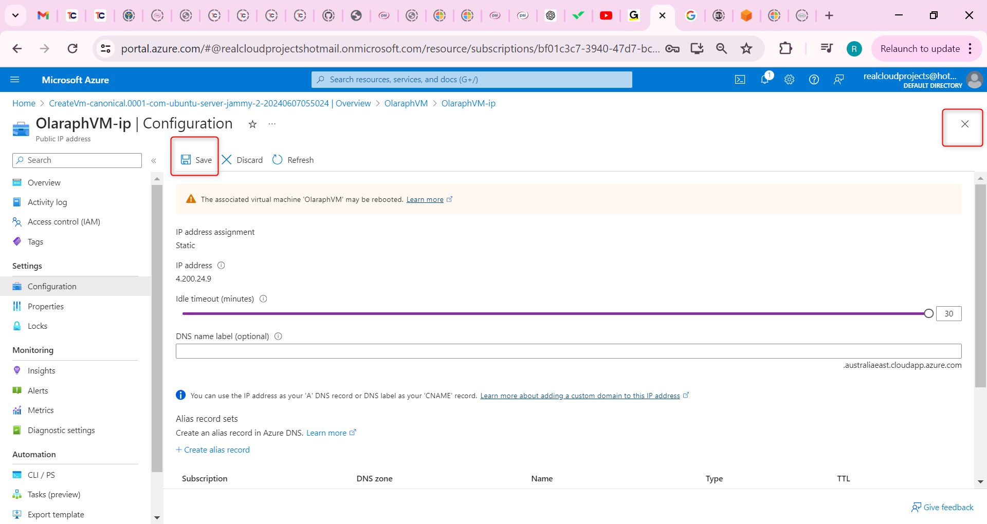Click the Subscription column header
The width and height of the screenshot is (987, 524).
[x=205, y=479]
